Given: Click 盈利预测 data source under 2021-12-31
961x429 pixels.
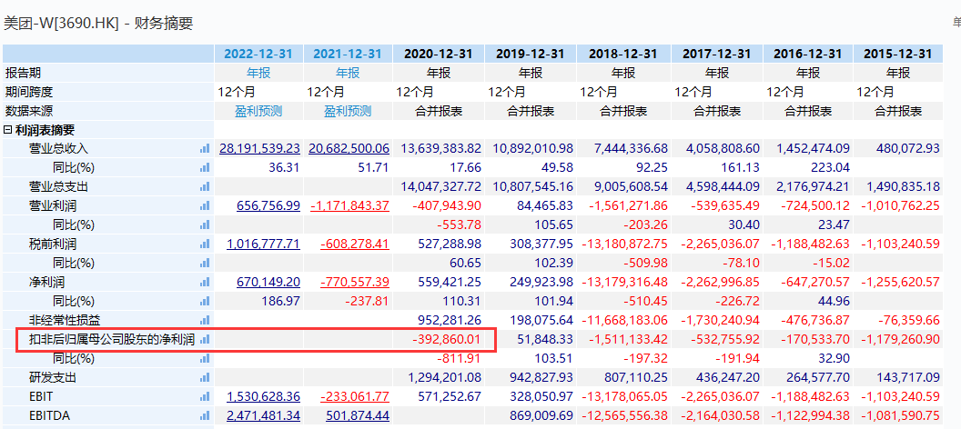Looking at the screenshot, I should (x=348, y=112).
